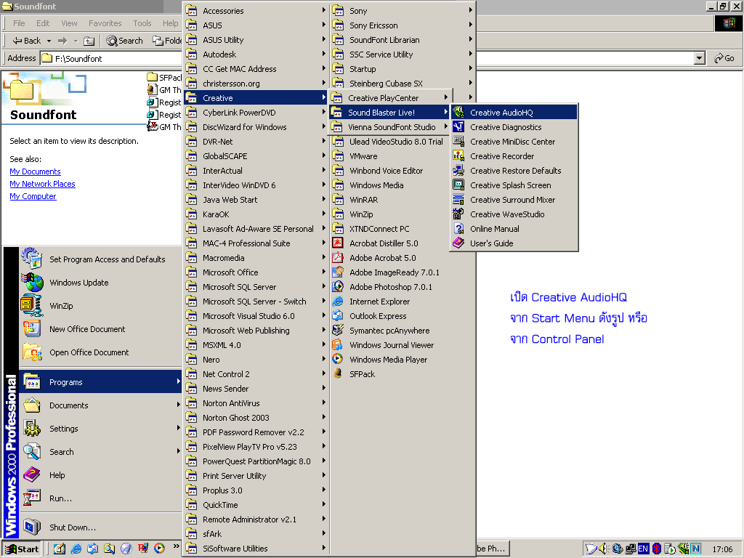
Task: Click Open Office Document
Action: coord(100,352)
